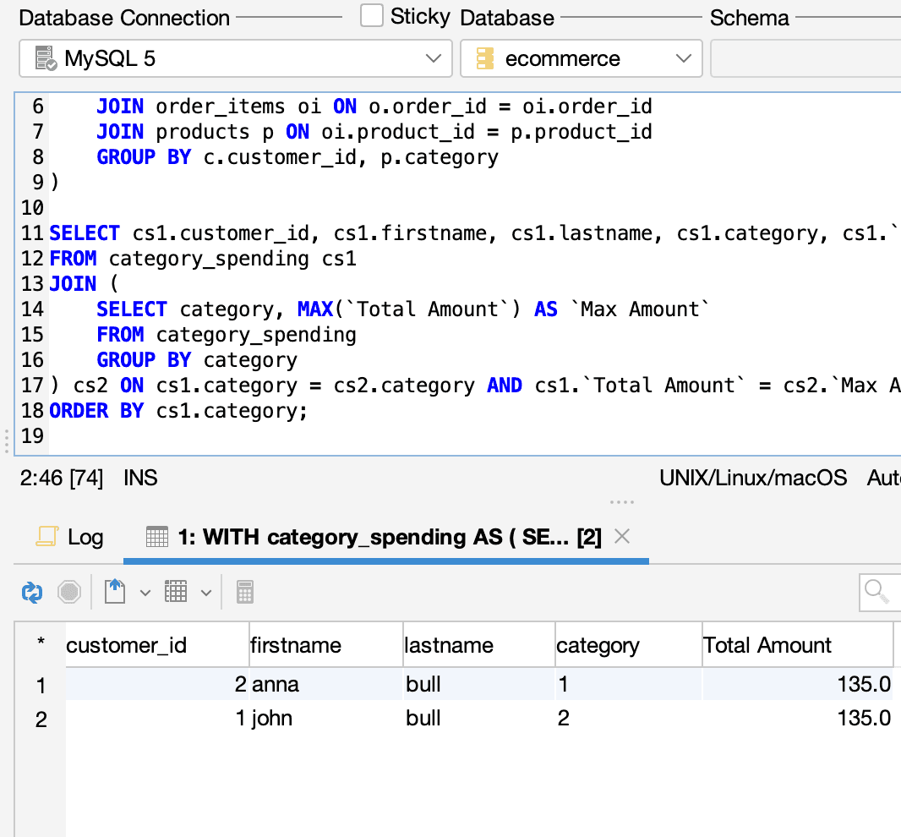Viewport: 901px width, 837px height.
Task: Click the MAX keyword on line 14
Action: click(x=315, y=309)
